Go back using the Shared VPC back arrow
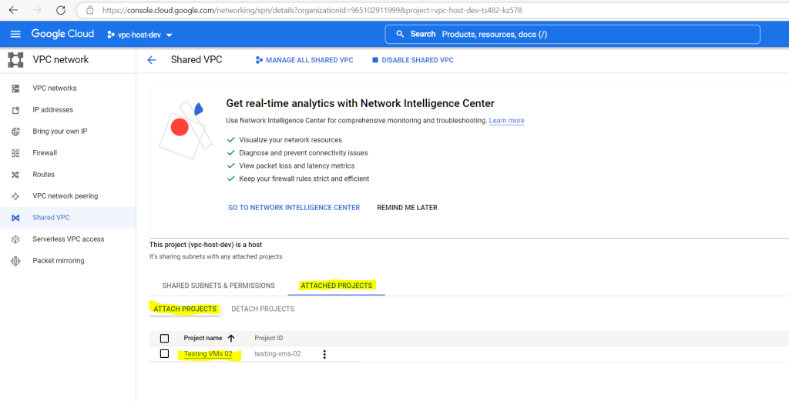The height and width of the screenshot is (401, 789). point(152,60)
